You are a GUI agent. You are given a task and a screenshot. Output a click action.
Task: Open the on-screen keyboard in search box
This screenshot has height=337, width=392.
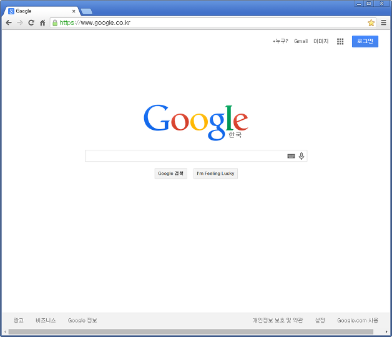[291, 156]
